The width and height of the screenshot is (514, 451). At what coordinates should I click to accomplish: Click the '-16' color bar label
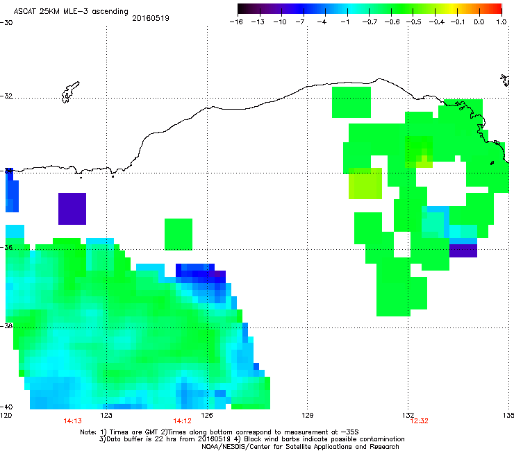point(236,22)
